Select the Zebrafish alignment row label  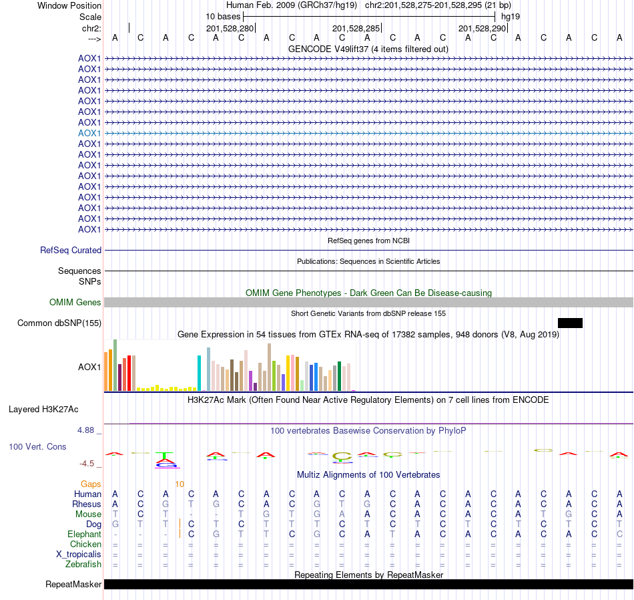point(83,565)
